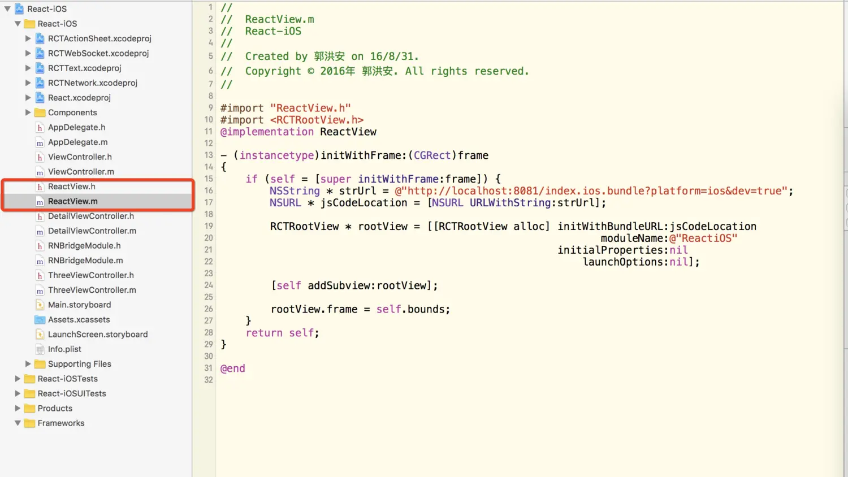
Task: Expand RCTNetwork.xcodeproj disclosure triangle
Action: tap(28, 83)
